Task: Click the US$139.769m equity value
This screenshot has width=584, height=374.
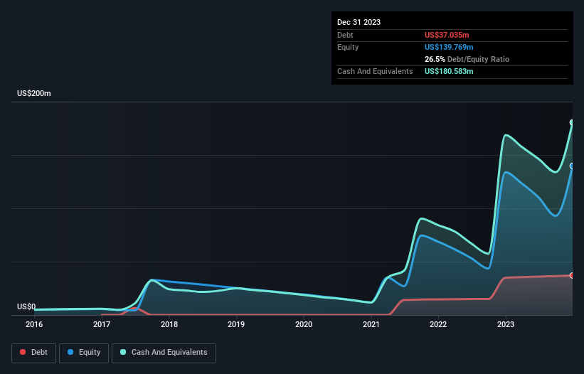Action: (449, 47)
